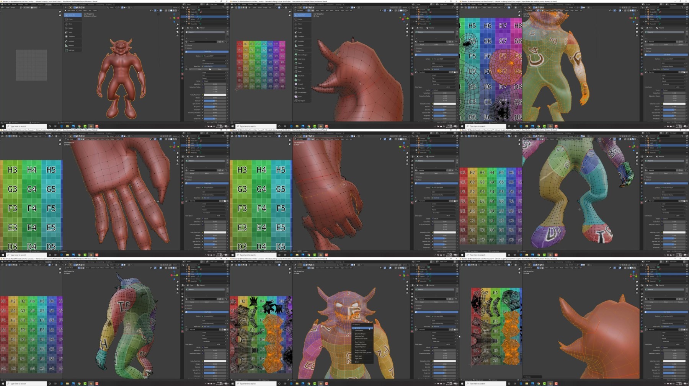Open File Explorer from top-middle frame taskbar

click(x=297, y=126)
